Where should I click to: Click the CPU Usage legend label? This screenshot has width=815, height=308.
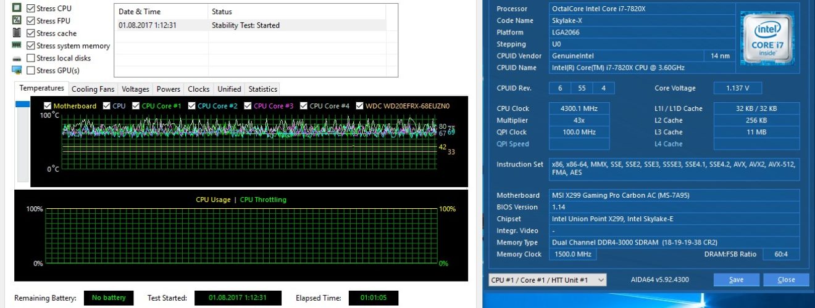click(213, 200)
